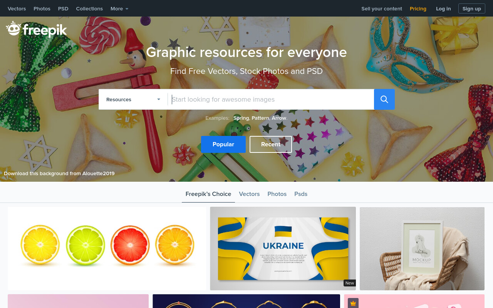Open the framed mockup chair thumbnail
This screenshot has height=308, width=493.
point(422,248)
